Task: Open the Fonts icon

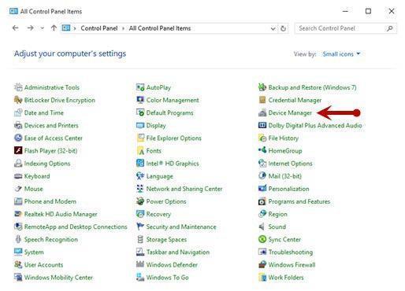Action: coord(140,150)
